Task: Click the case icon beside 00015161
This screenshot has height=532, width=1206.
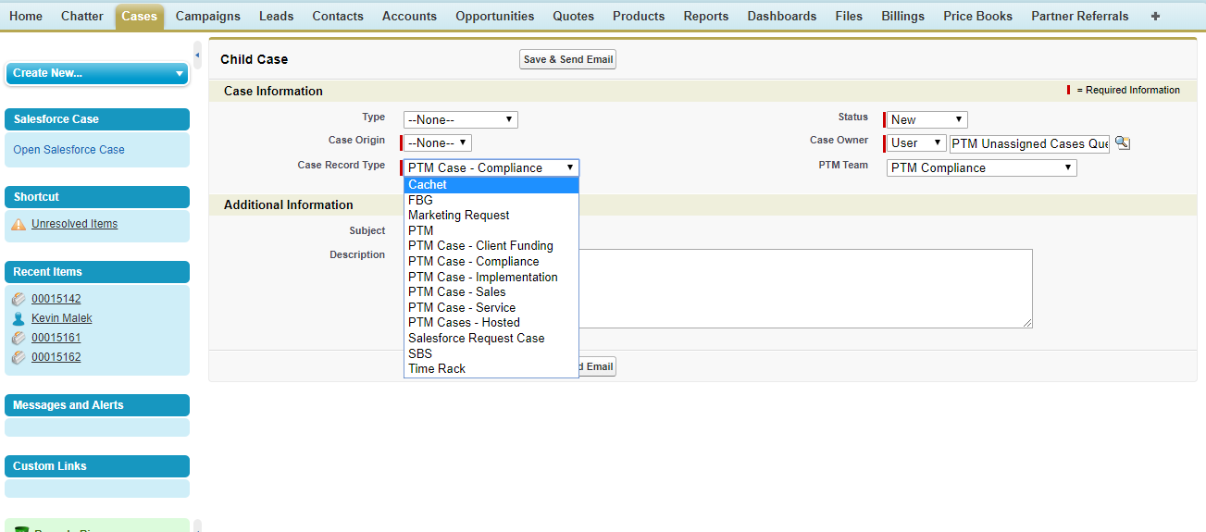Action: [19, 338]
